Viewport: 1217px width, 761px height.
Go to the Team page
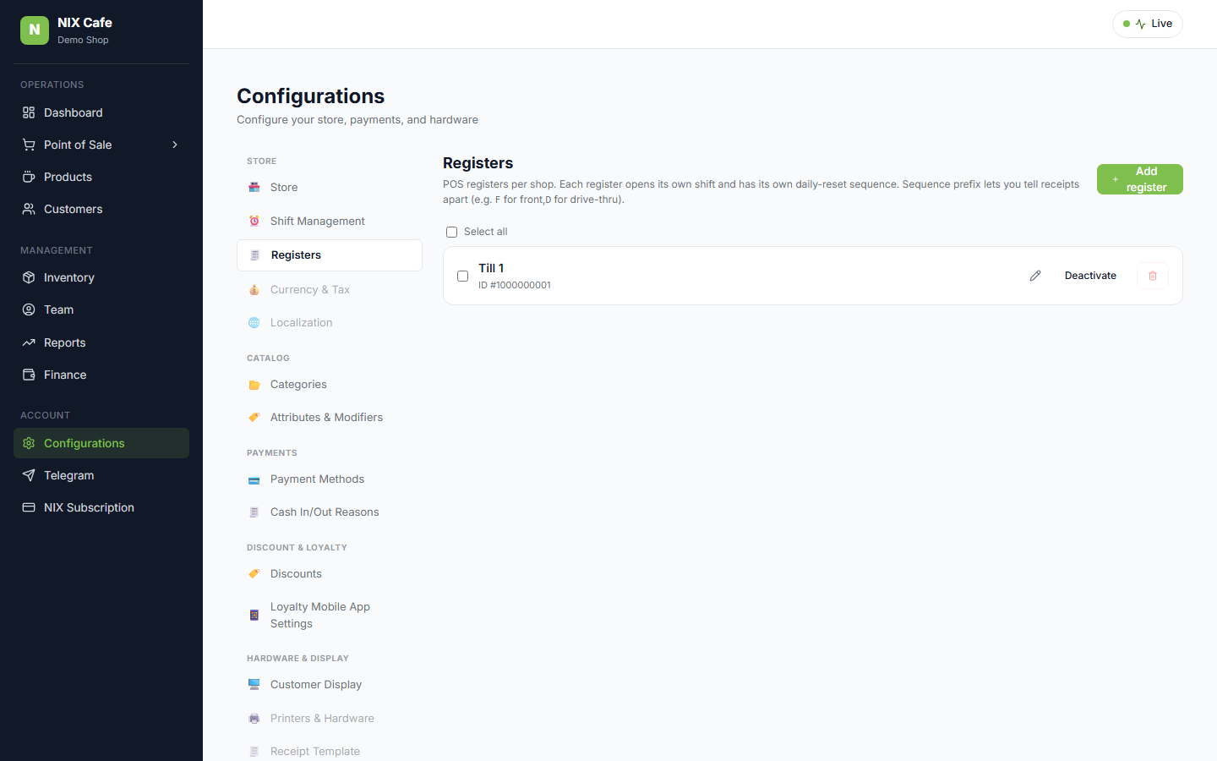(101, 309)
